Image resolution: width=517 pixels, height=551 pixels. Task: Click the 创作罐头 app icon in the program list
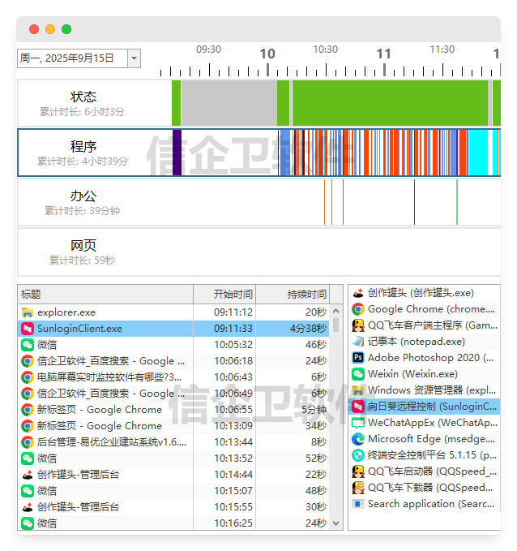pos(357,293)
